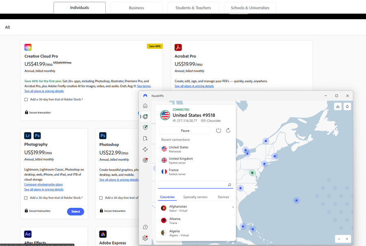Image resolution: width=366 pixels, height=246 pixels.
Task: Click the All category filter on Adobe page
Action: click(x=7, y=27)
